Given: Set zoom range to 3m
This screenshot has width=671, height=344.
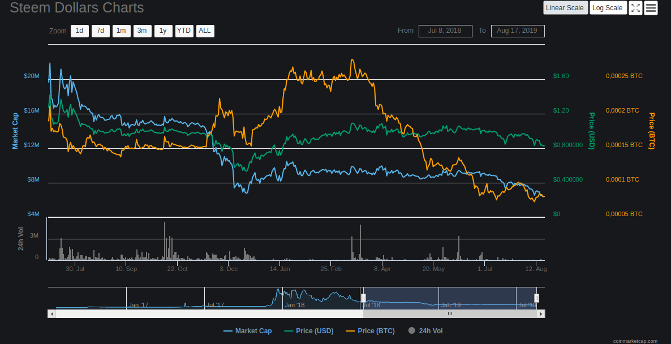Looking at the screenshot, I should coord(143,31).
